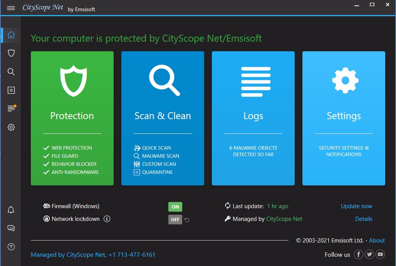Select the Home icon in sidebar
This screenshot has height=266, width=396.
pyautogui.click(x=11, y=35)
